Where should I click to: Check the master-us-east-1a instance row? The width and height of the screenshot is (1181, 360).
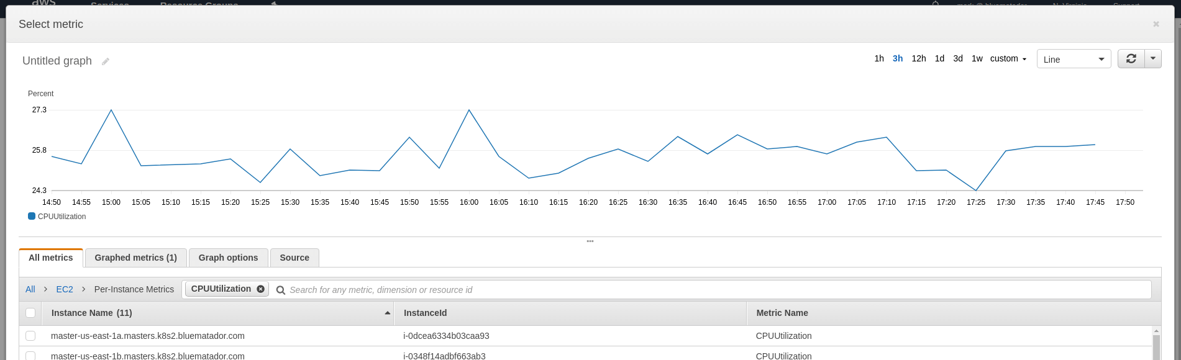30,336
